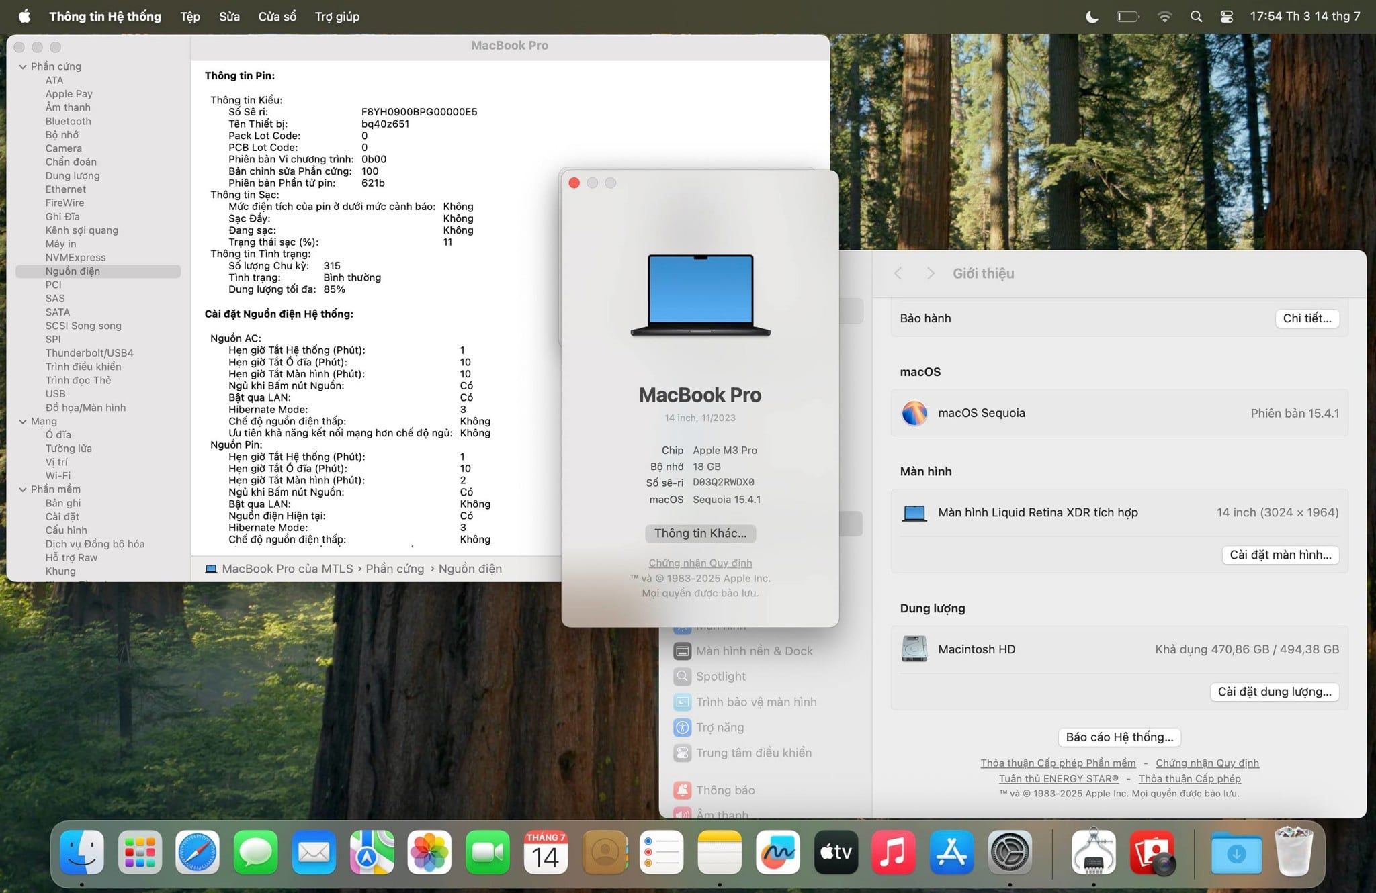Click the Báo cáo Hệ thống... button
The image size is (1376, 893).
coord(1119,737)
